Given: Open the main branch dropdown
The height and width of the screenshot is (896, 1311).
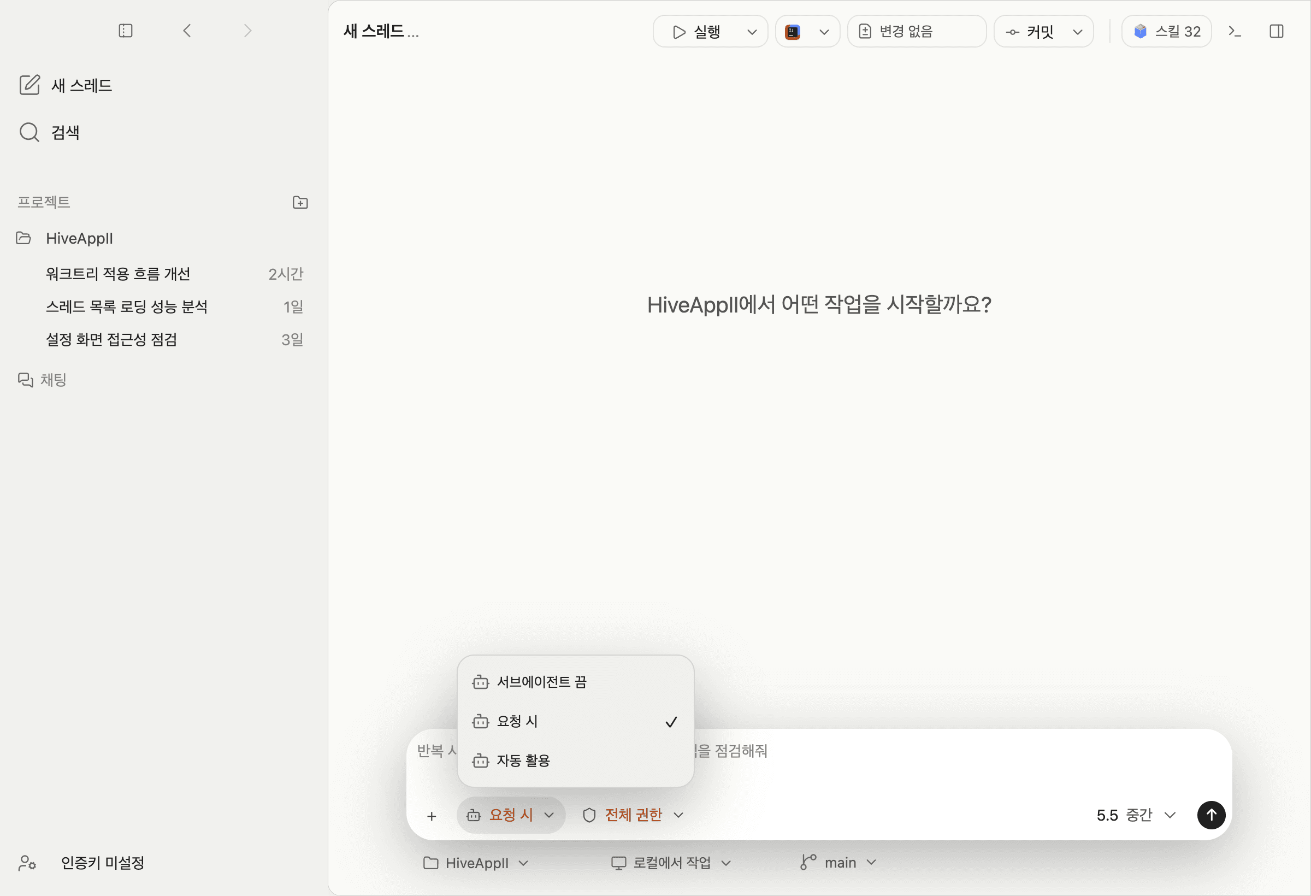Looking at the screenshot, I should (x=839, y=863).
